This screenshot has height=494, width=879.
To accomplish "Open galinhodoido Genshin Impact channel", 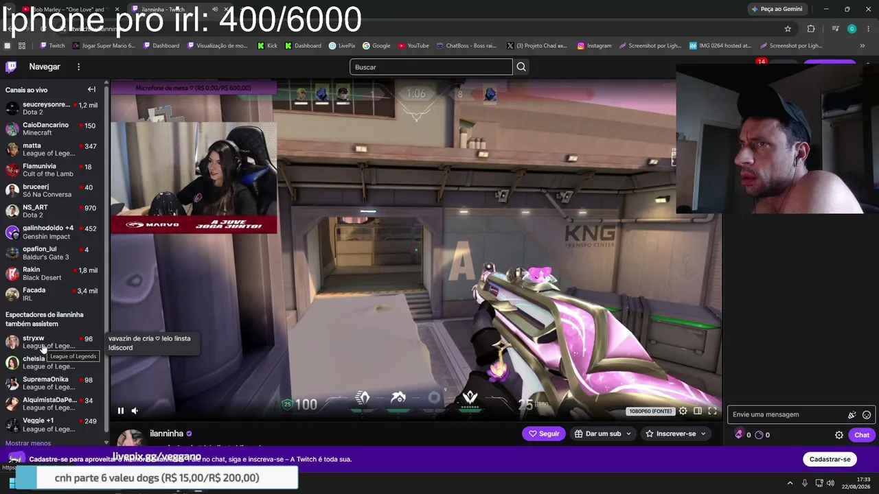I will (52, 232).
